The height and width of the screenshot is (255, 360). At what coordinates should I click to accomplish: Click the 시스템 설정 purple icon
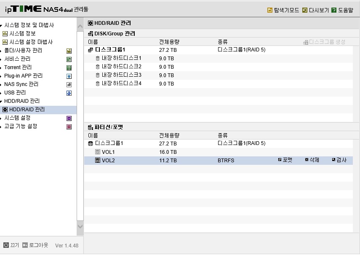[69, 118]
